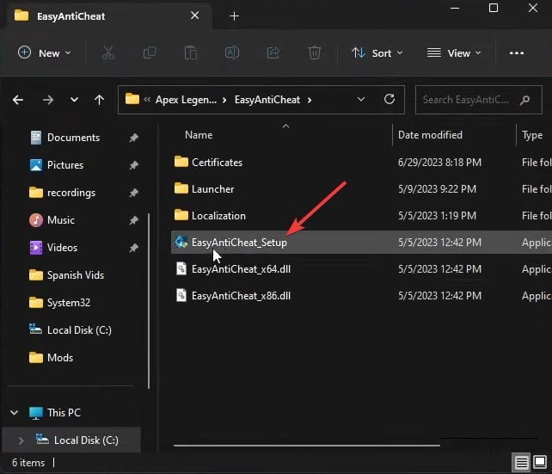
Task: Click the Rename icon in toolbar
Action: pyautogui.click(x=232, y=53)
